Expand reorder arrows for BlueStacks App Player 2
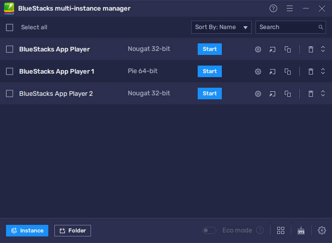The height and width of the screenshot is (243, 332). (x=323, y=94)
